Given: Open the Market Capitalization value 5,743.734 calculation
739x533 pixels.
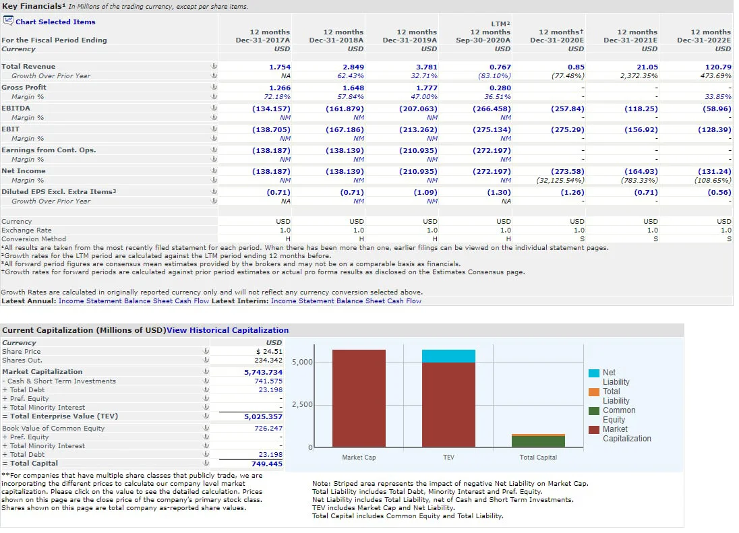Looking at the screenshot, I should [x=263, y=372].
